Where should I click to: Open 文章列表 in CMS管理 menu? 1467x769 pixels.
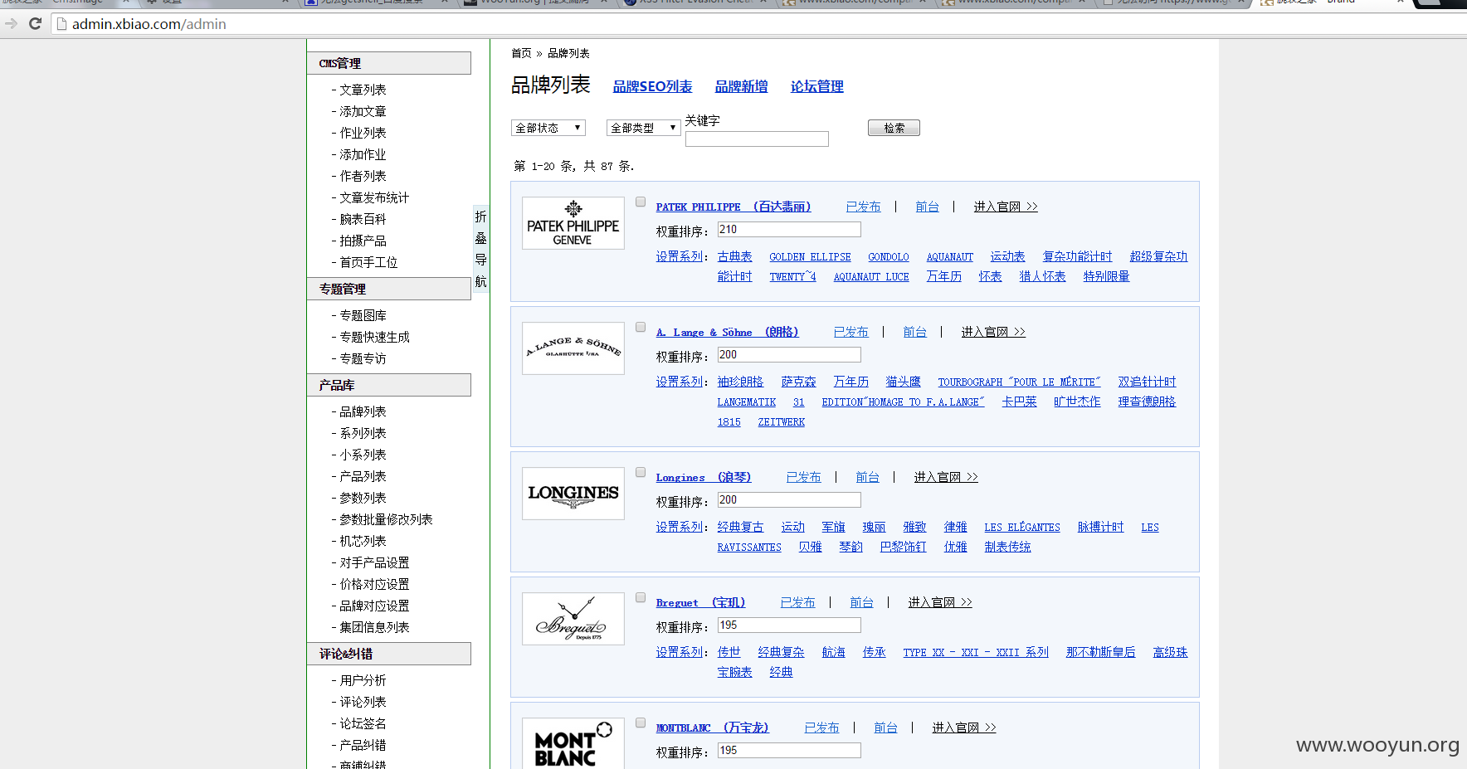363,90
